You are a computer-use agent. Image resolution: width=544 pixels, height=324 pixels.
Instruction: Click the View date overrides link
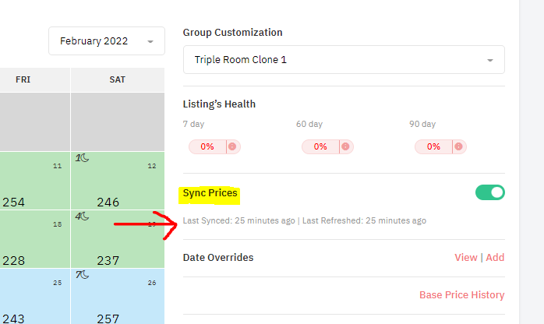(x=465, y=258)
